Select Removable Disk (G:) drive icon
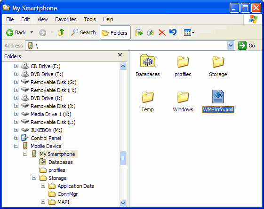264x209 pixels. point(25,82)
